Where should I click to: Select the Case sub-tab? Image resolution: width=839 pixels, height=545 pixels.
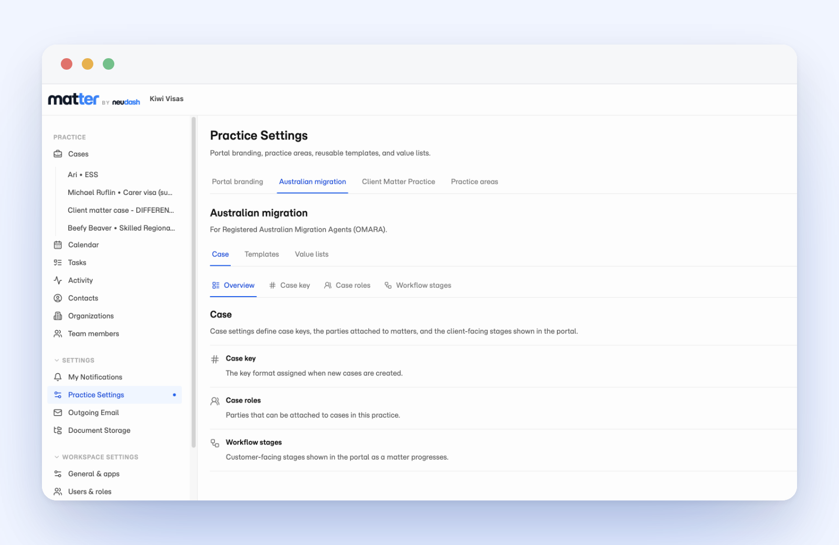(x=220, y=254)
